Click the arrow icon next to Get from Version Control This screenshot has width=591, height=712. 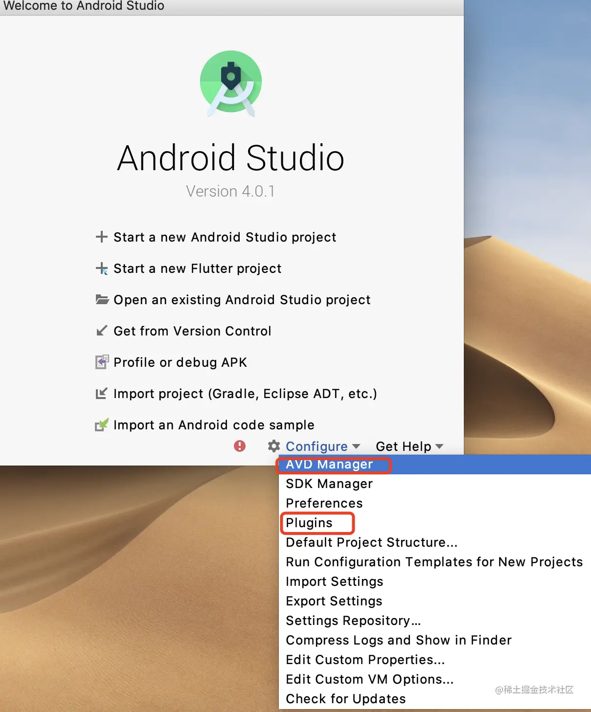[x=101, y=331]
